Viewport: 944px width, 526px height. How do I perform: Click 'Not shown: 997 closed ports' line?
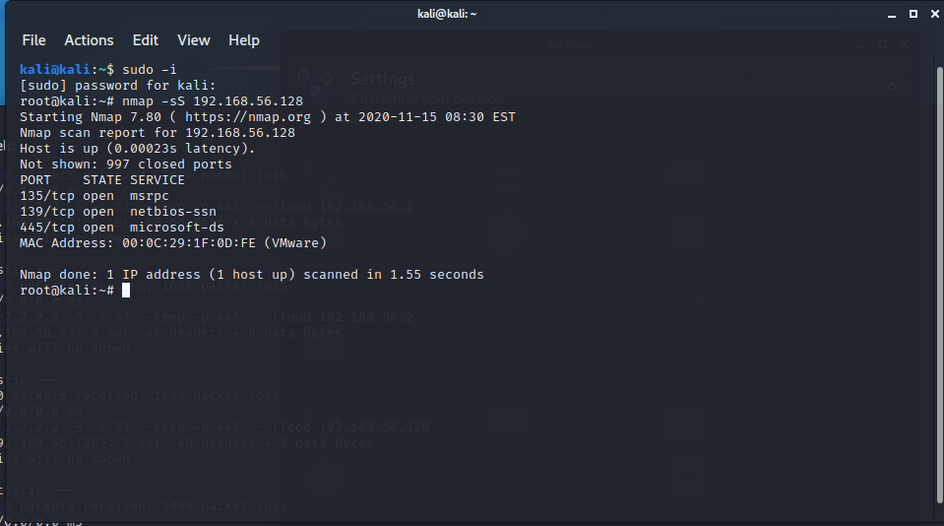pos(125,164)
